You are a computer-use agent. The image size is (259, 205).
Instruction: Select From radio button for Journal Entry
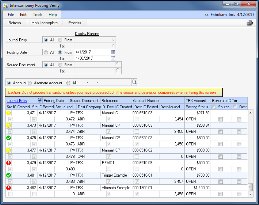60,40
